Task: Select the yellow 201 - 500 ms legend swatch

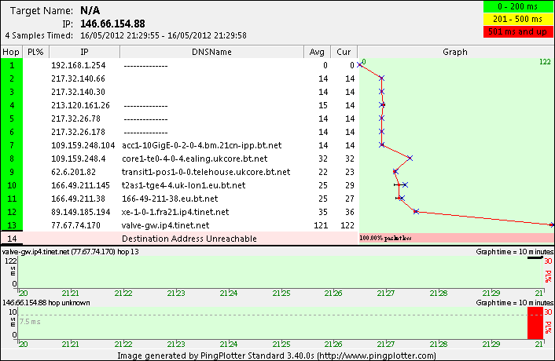Action: (x=518, y=19)
